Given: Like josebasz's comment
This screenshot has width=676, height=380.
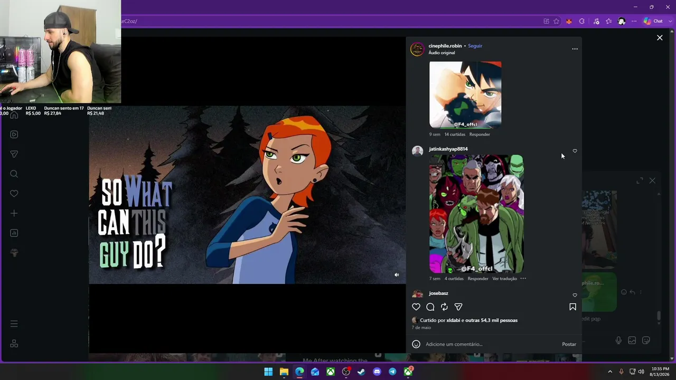Looking at the screenshot, I should tap(575, 295).
